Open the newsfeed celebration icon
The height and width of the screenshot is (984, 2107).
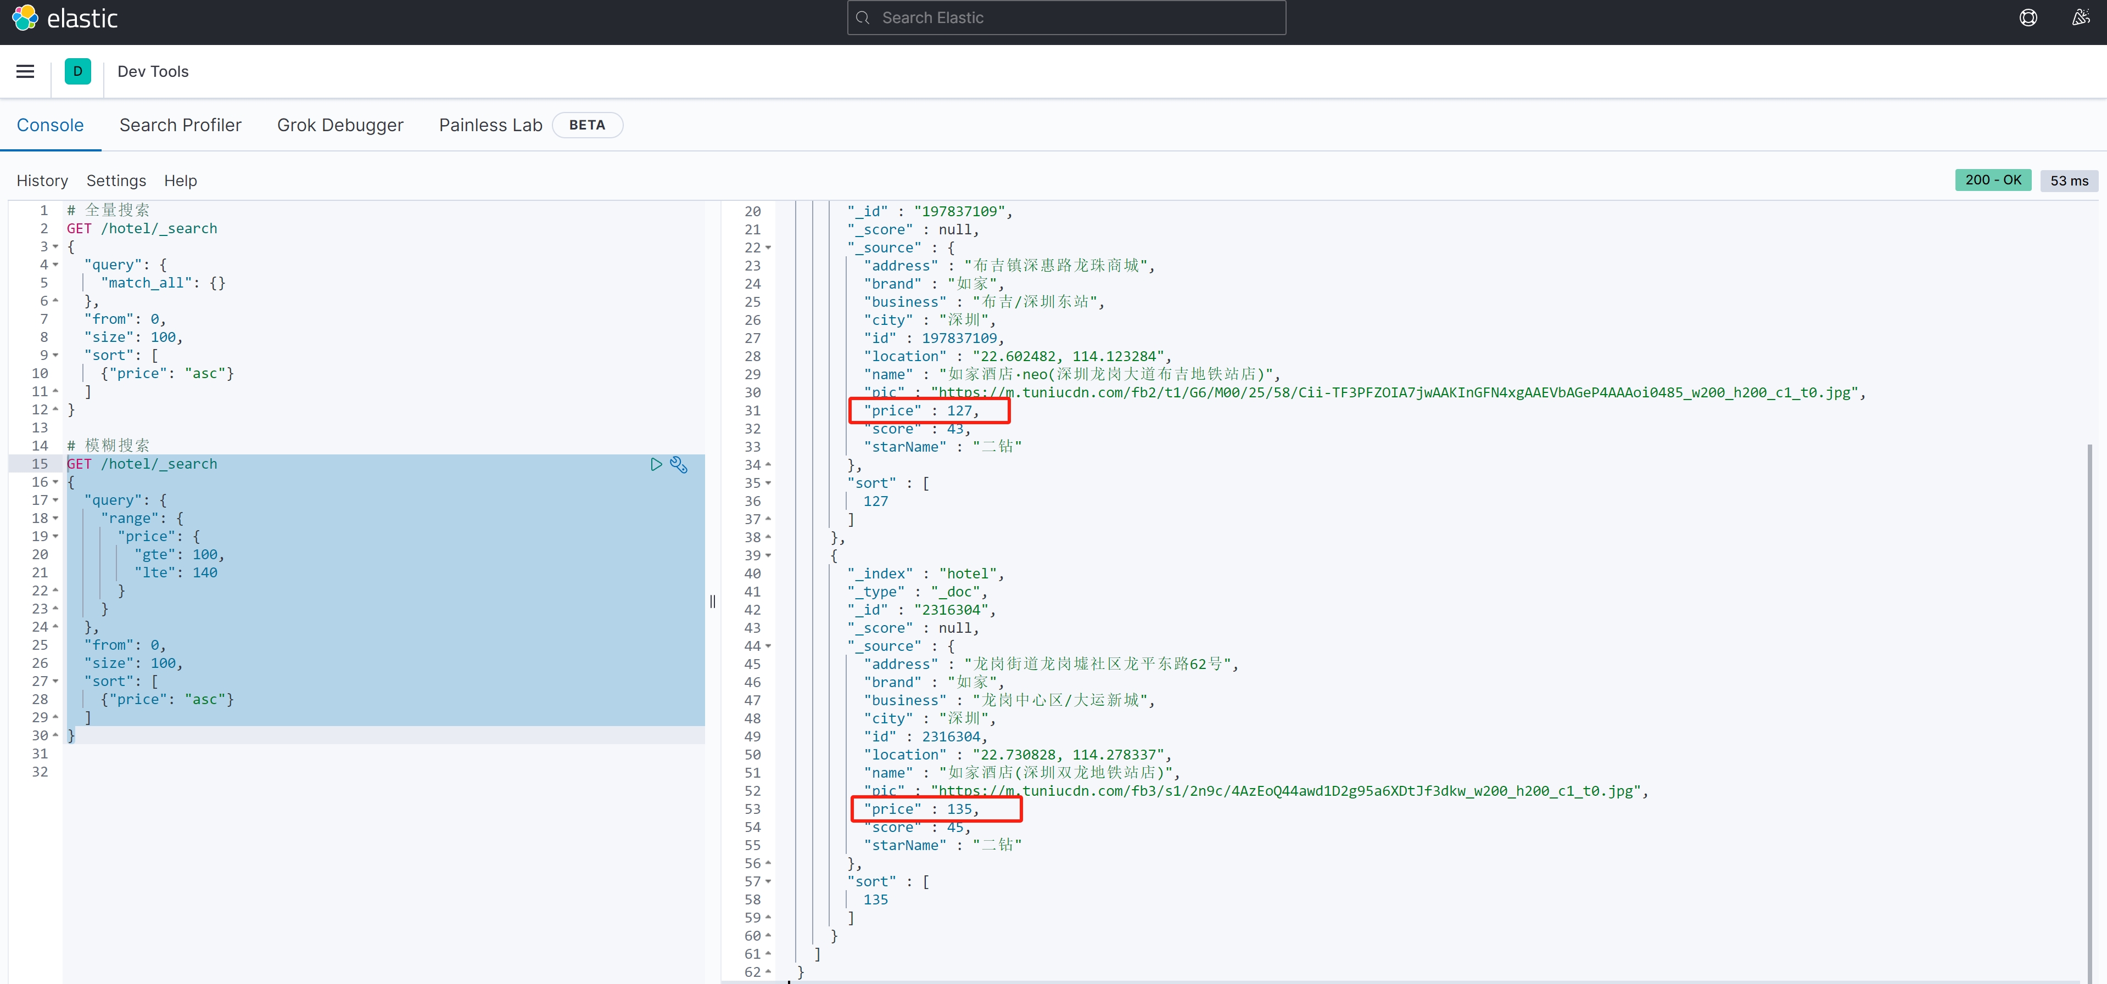[2080, 18]
